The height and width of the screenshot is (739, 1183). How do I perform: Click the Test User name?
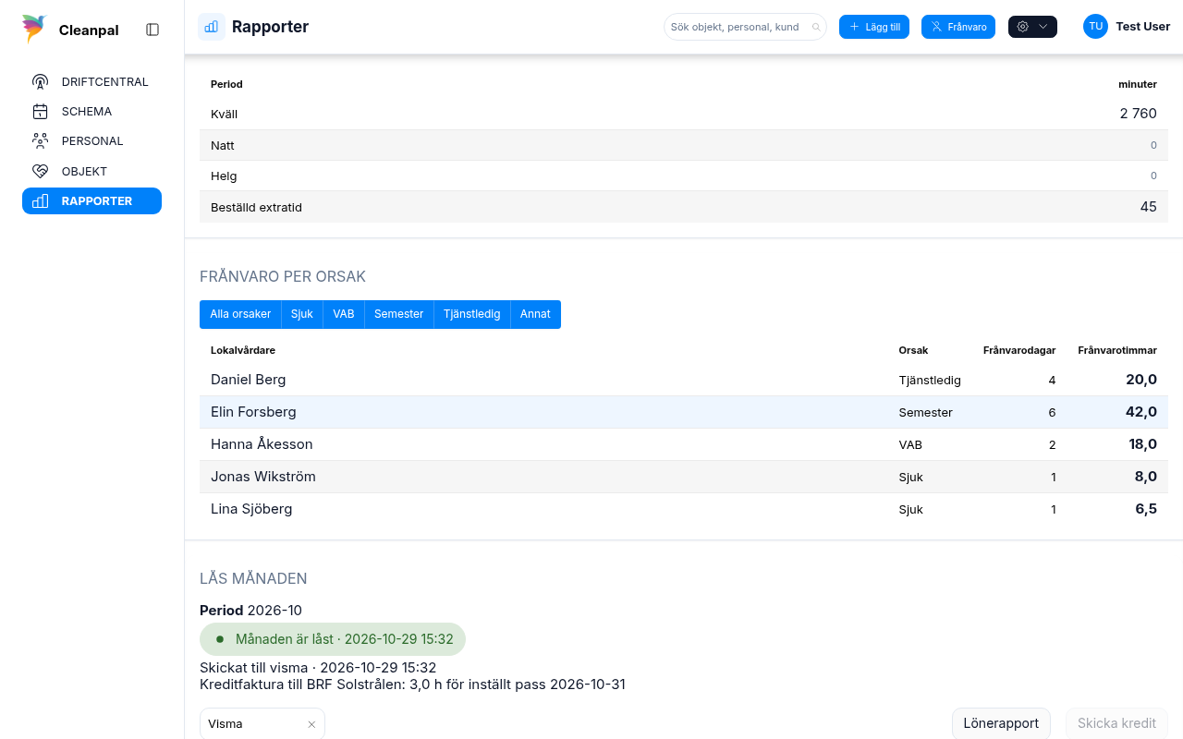tap(1143, 27)
